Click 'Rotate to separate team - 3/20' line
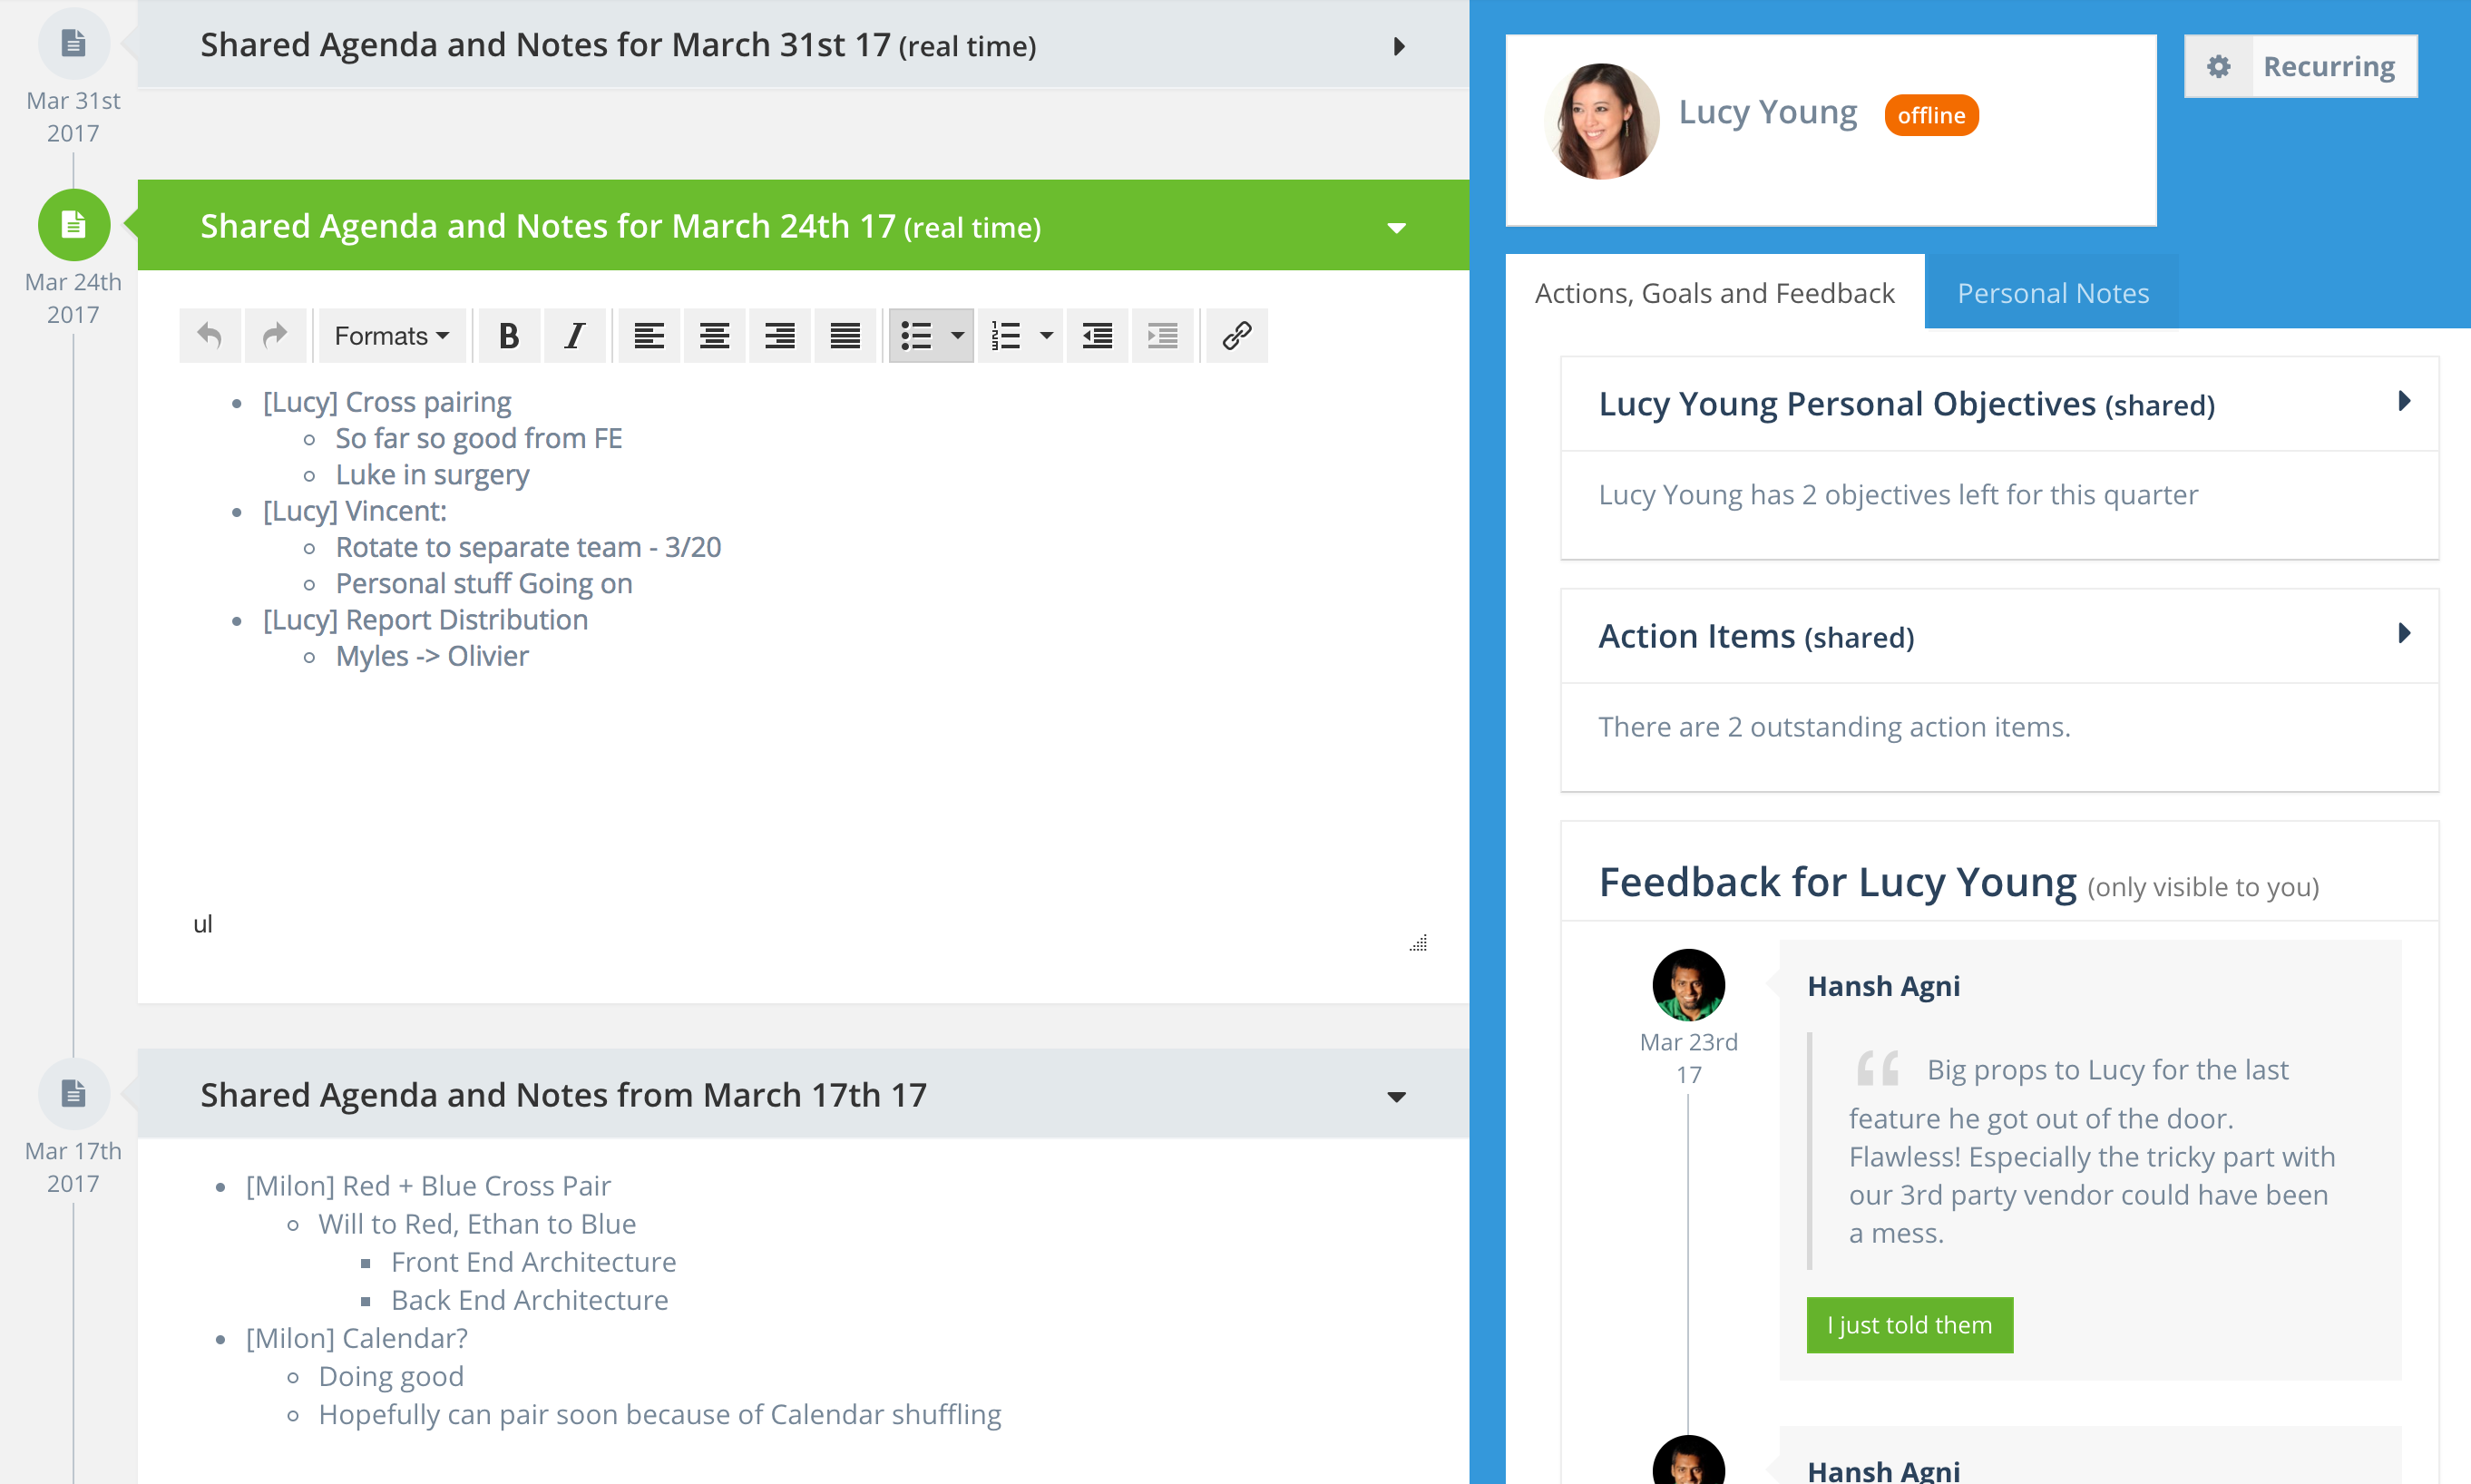 528,547
